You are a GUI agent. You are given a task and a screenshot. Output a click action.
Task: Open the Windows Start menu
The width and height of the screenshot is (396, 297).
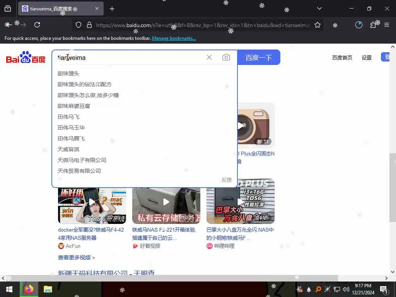(x=9, y=289)
